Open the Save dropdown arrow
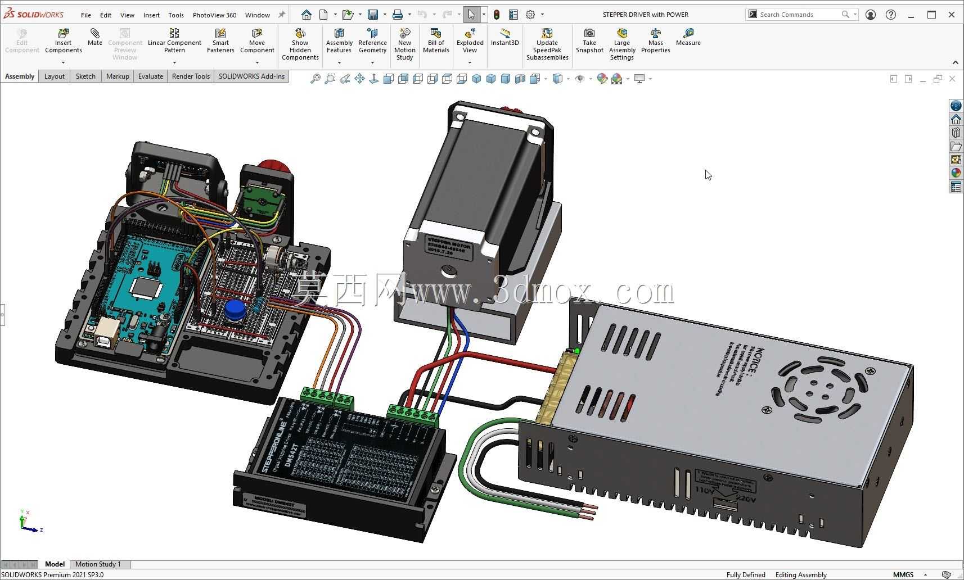This screenshot has height=580, width=964. (x=385, y=15)
